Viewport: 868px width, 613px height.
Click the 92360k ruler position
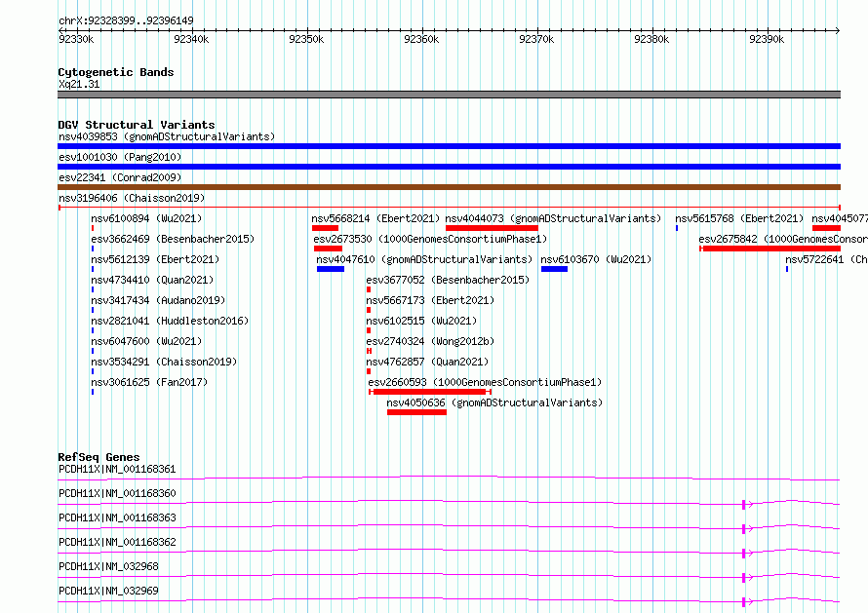pyautogui.click(x=422, y=39)
